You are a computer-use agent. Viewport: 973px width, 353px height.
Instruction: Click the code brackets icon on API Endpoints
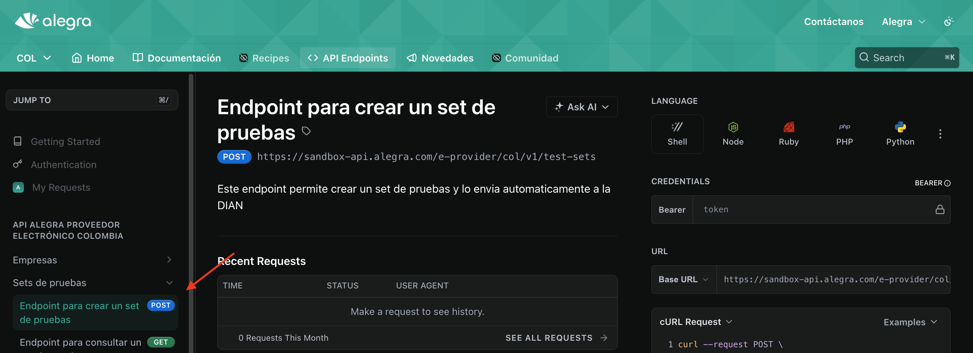(x=313, y=58)
